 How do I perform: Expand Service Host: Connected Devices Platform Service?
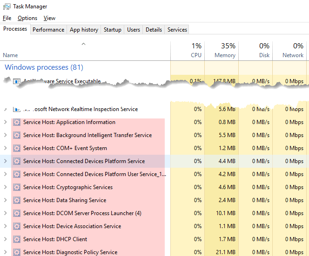click(5, 161)
